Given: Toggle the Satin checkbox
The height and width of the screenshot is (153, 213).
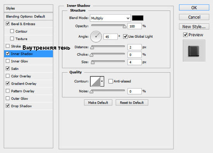Looking at the screenshot, I should tap(8, 68).
